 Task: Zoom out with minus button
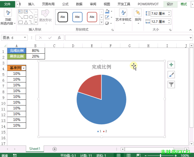point(145,156)
